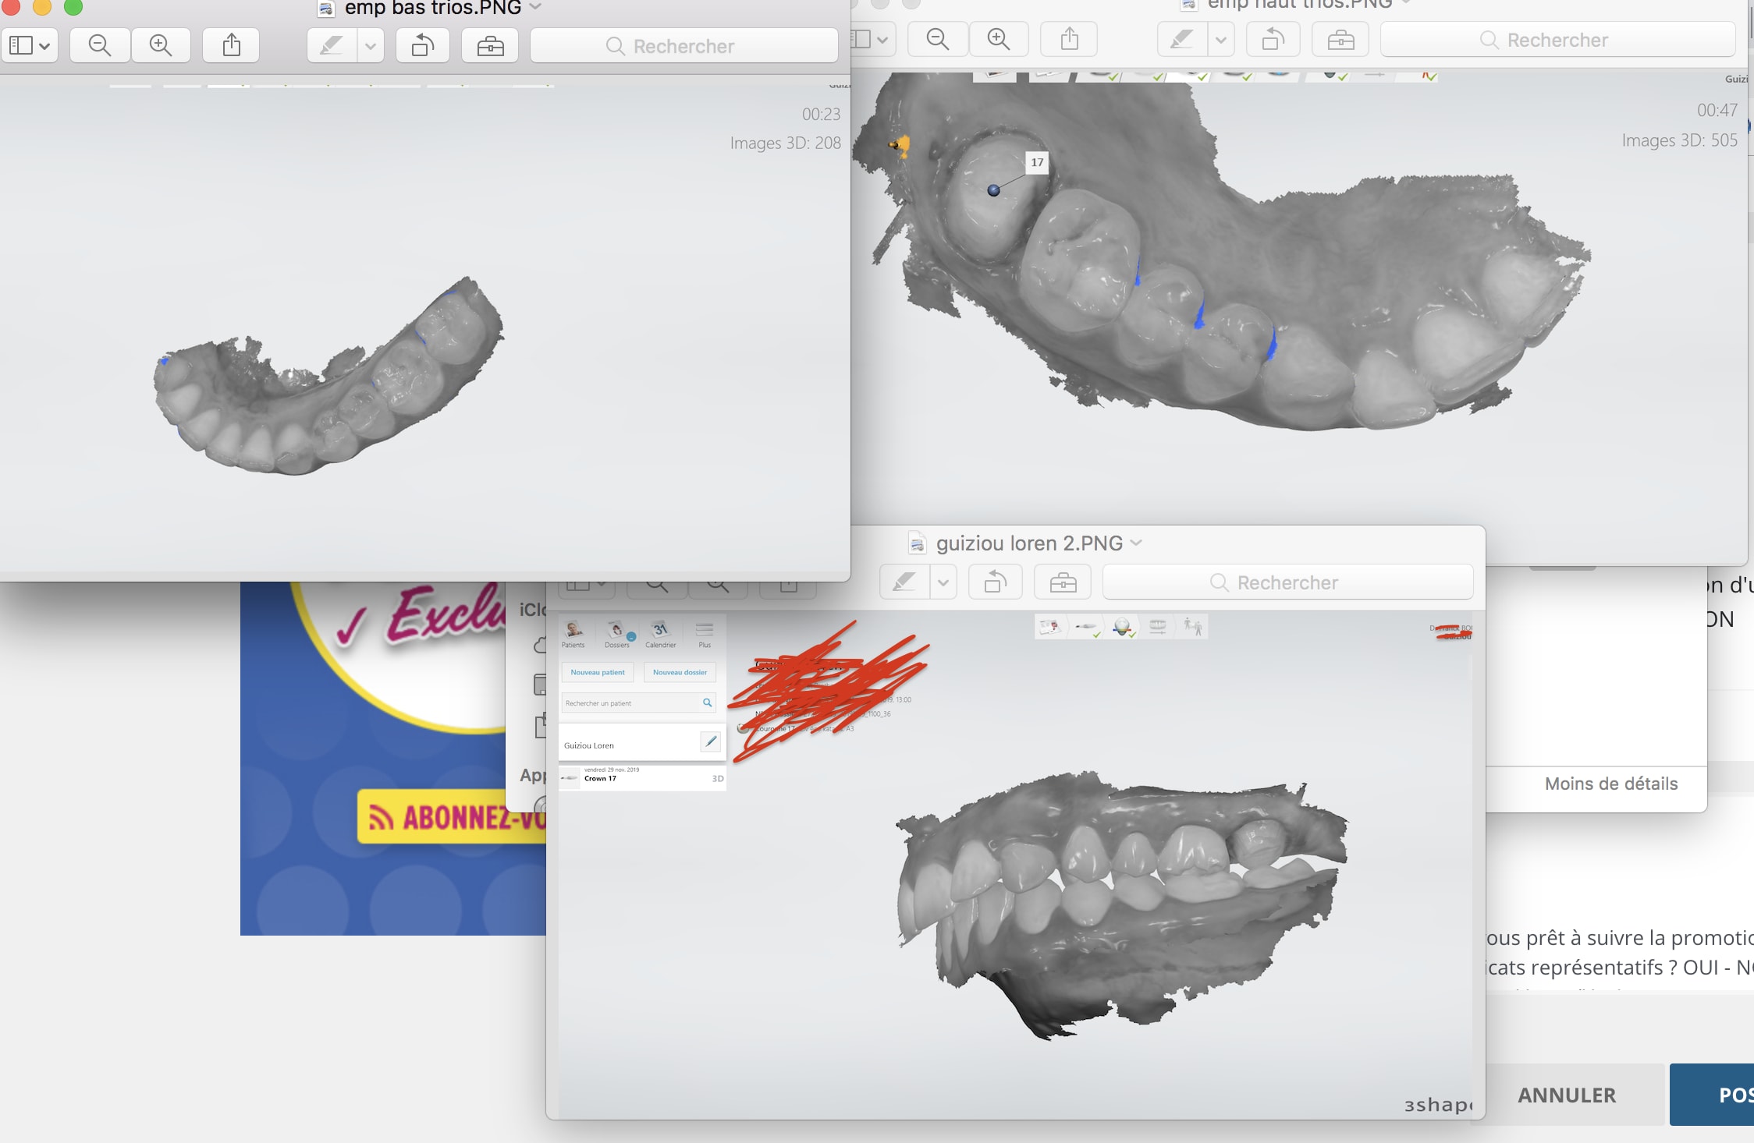1754x1143 pixels.
Task: Rotate the image in guiziou loren 2 window
Action: pyautogui.click(x=995, y=582)
